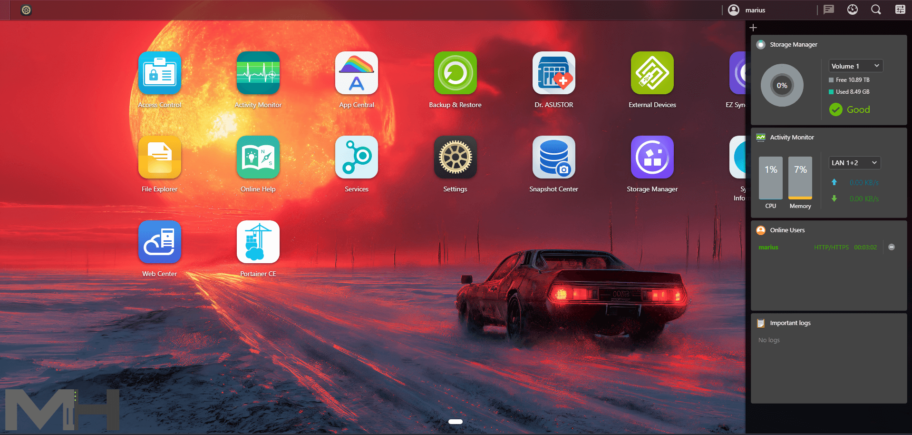Click the desktop page indicator pill
This screenshot has height=435, width=912.
[x=456, y=422]
